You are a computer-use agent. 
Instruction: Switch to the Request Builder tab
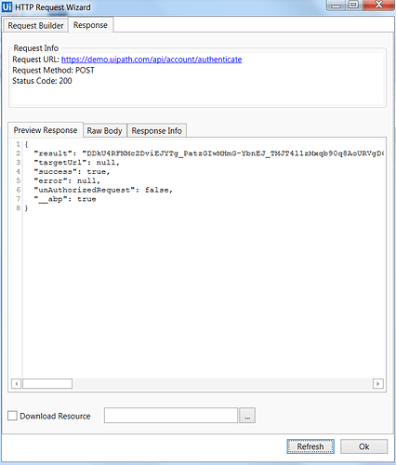pos(35,26)
